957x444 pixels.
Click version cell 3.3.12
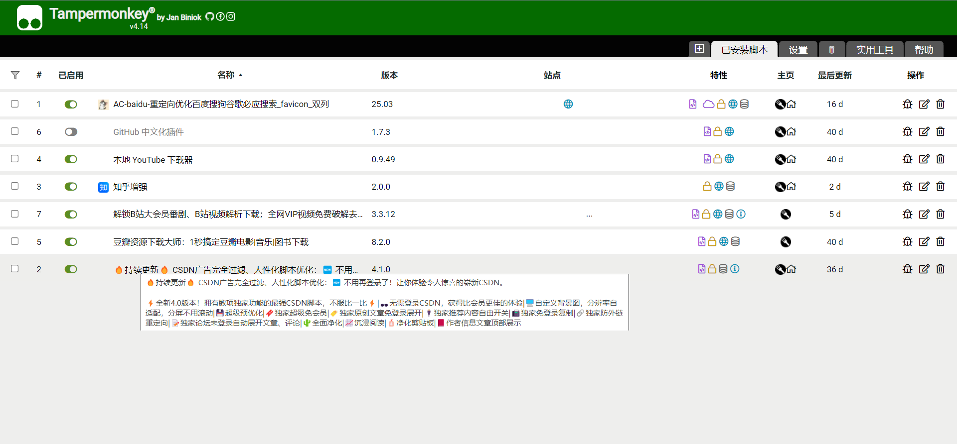[383, 214]
